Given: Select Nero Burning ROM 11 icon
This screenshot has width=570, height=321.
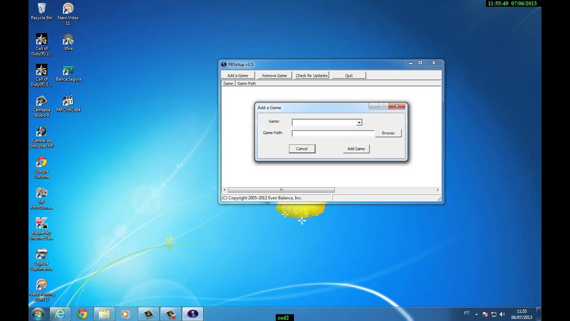Looking at the screenshot, I should click(41, 290).
